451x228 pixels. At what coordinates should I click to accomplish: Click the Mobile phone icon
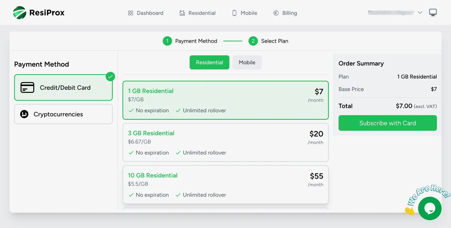(234, 13)
